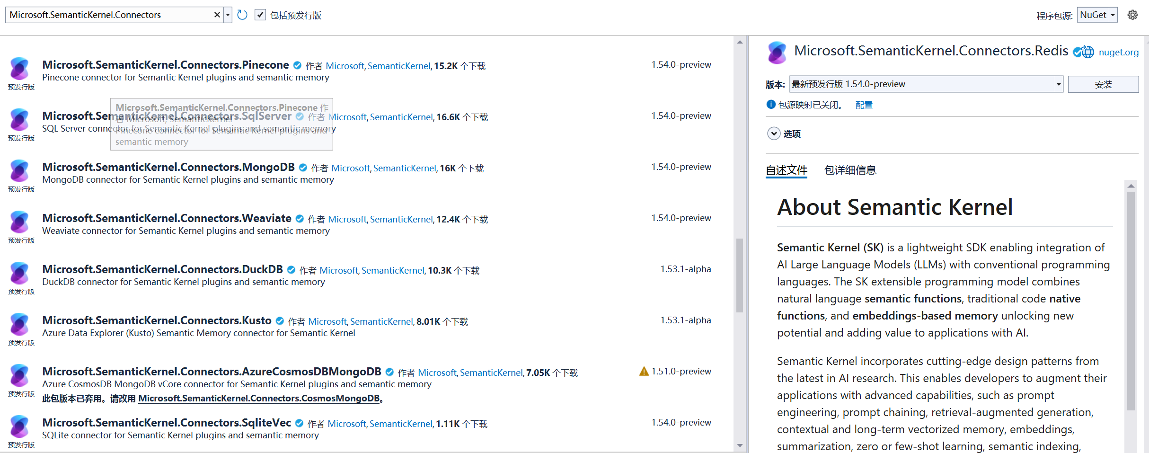1149x453 pixels.
Task: Click the refresh icon next to search
Action: tap(242, 15)
